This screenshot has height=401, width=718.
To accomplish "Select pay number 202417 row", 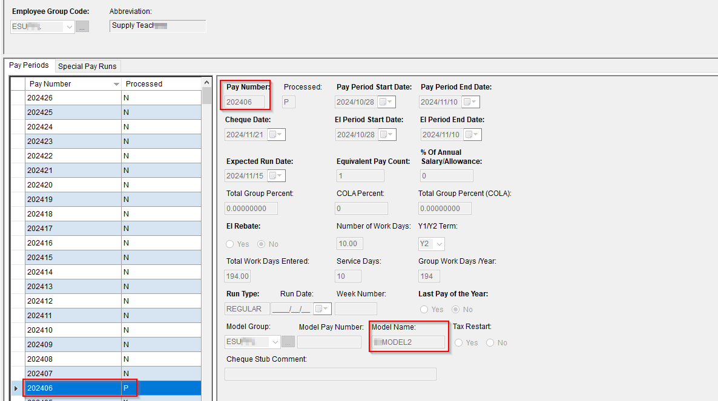I will [x=113, y=229].
